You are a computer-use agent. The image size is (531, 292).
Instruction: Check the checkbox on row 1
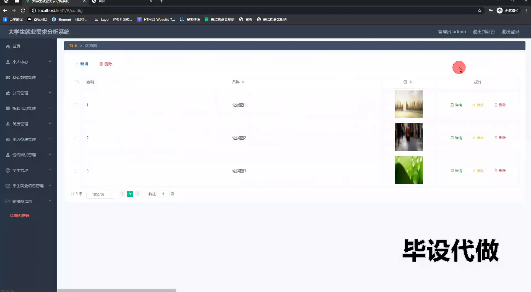pyautogui.click(x=77, y=105)
